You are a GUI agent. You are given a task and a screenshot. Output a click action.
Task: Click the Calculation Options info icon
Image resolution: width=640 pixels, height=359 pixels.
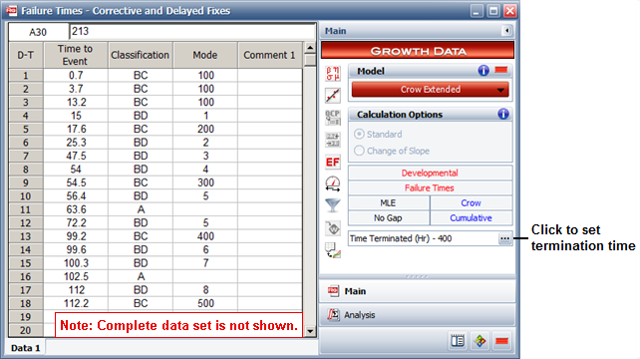pos(503,114)
